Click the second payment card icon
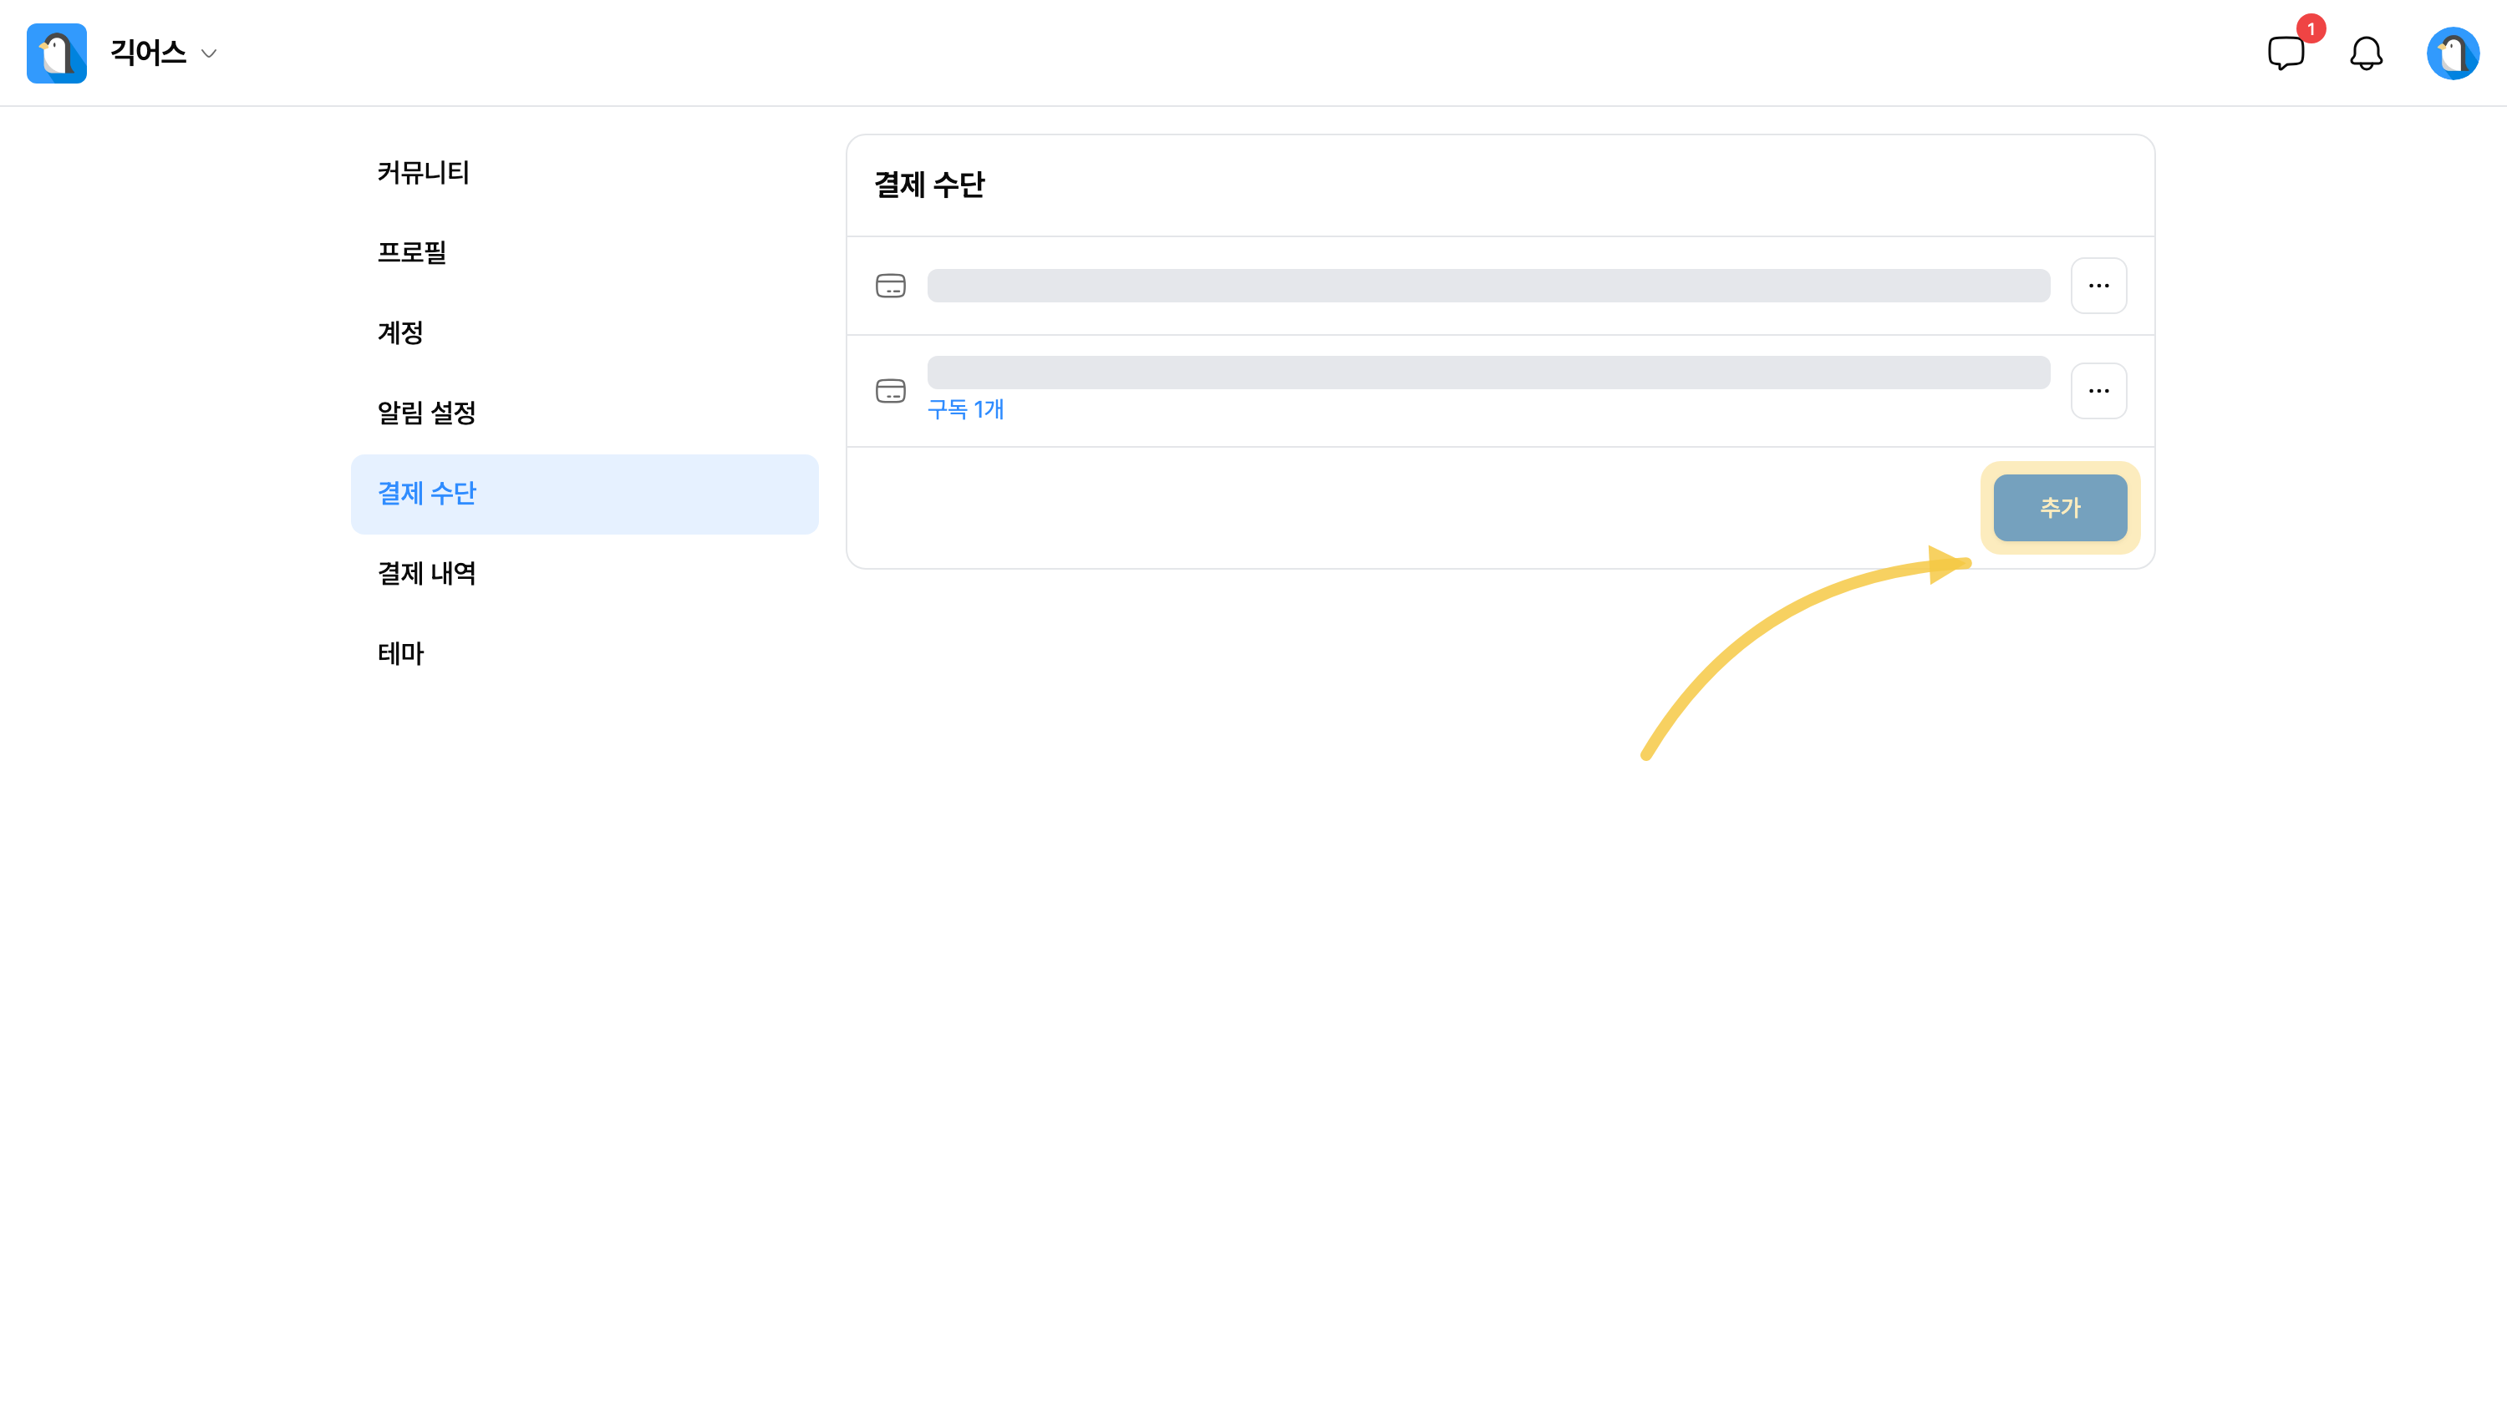The width and height of the screenshot is (2507, 1420). [x=890, y=391]
